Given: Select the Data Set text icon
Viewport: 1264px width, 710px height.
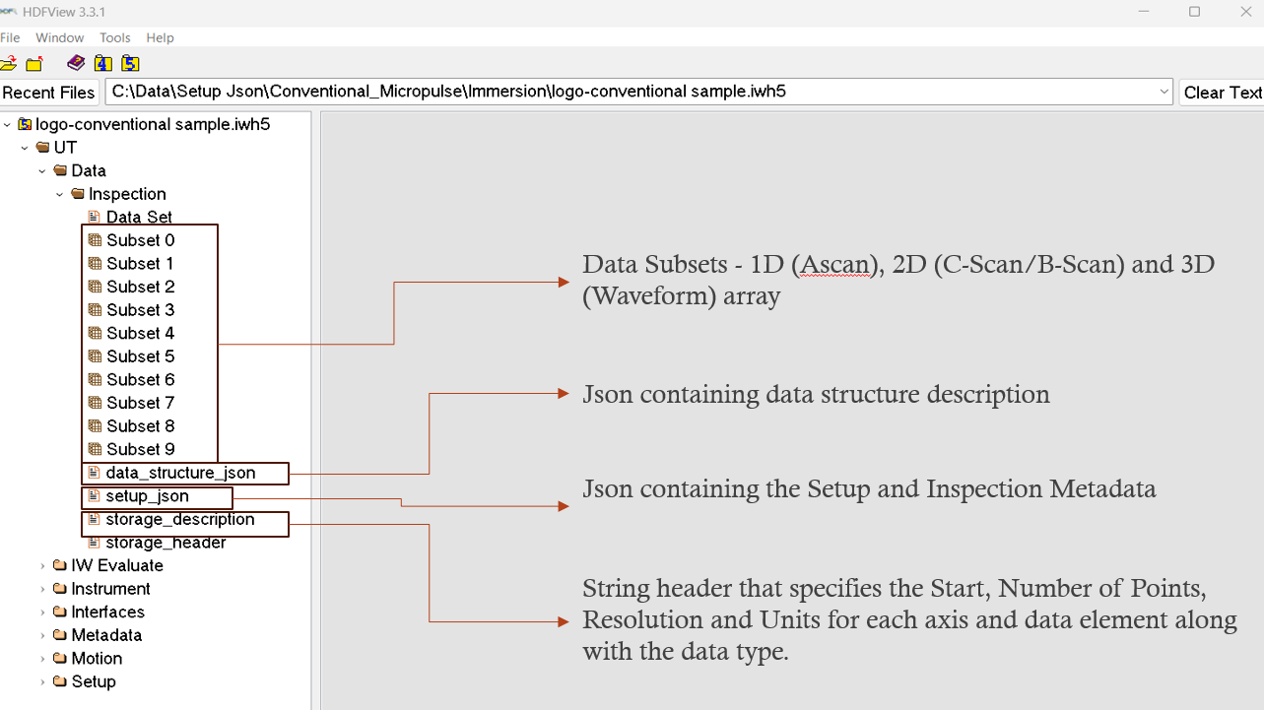Looking at the screenshot, I should pyautogui.click(x=95, y=217).
